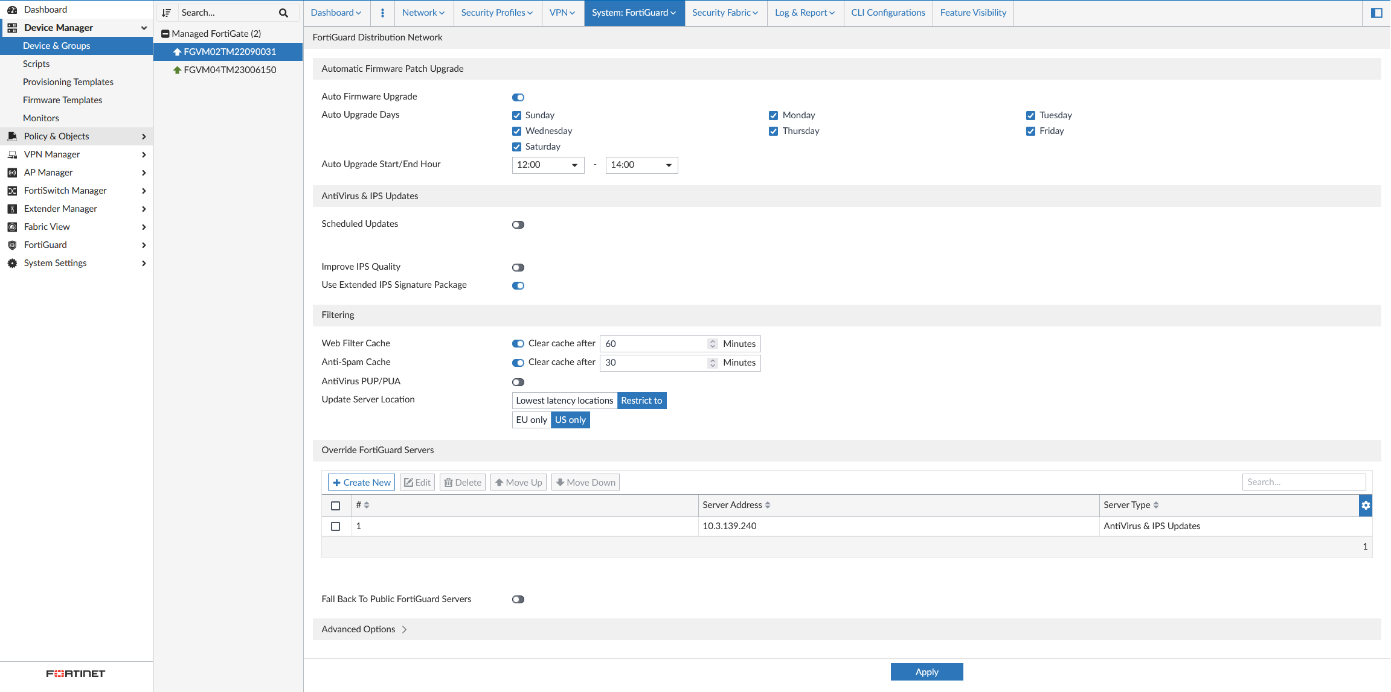Screen dimensions: 1391x692
Task: Increment the Web Filter Cache minutes stepper
Action: coord(712,340)
